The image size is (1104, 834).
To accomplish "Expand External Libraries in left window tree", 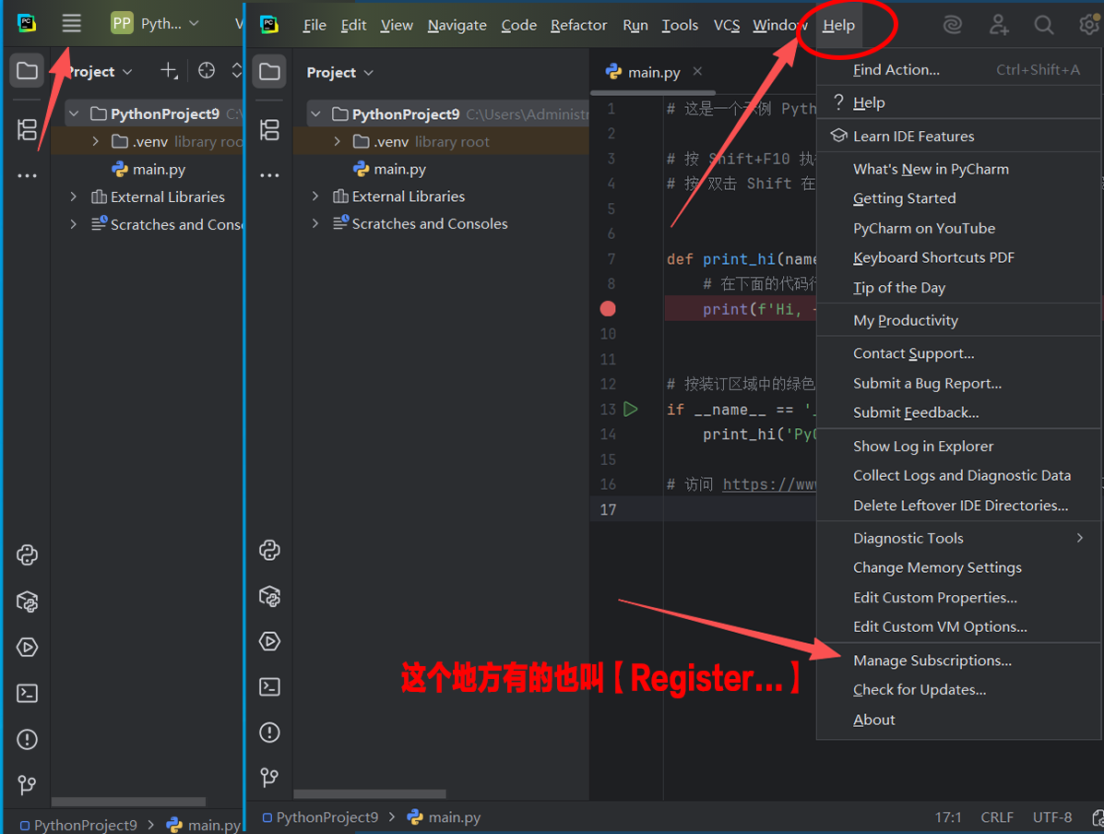I will [x=74, y=197].
